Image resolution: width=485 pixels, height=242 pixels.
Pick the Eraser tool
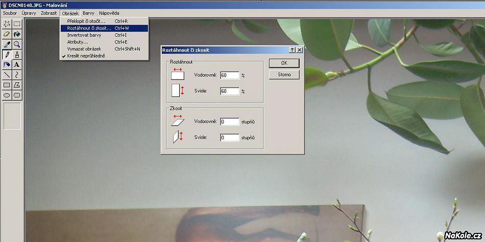pyautogui.click(x=7, y=34)
